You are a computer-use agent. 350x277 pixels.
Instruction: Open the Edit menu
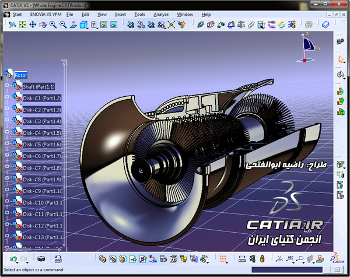85,15
